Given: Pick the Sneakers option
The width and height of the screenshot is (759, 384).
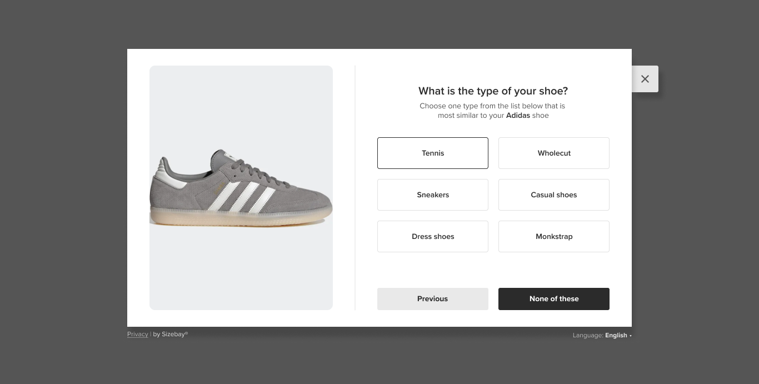Looking at the screenshot, I should pos(433,195).
